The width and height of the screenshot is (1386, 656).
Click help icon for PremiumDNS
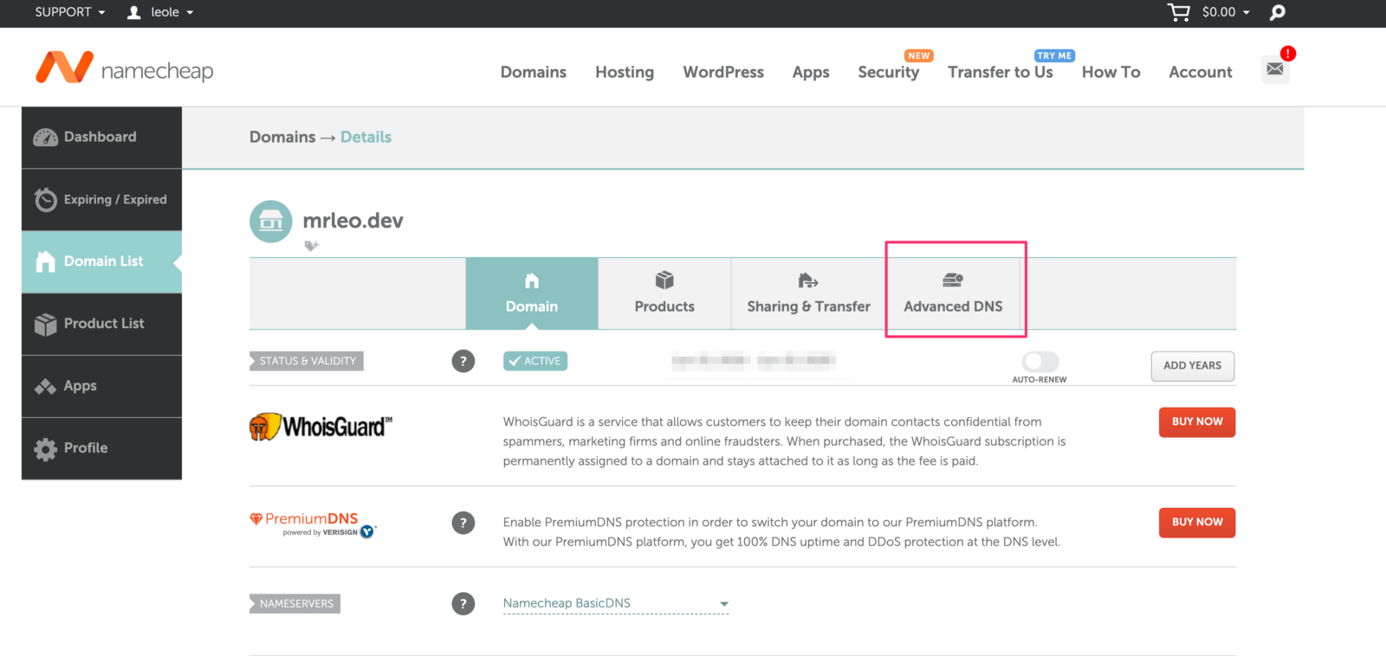click(463, 523)
